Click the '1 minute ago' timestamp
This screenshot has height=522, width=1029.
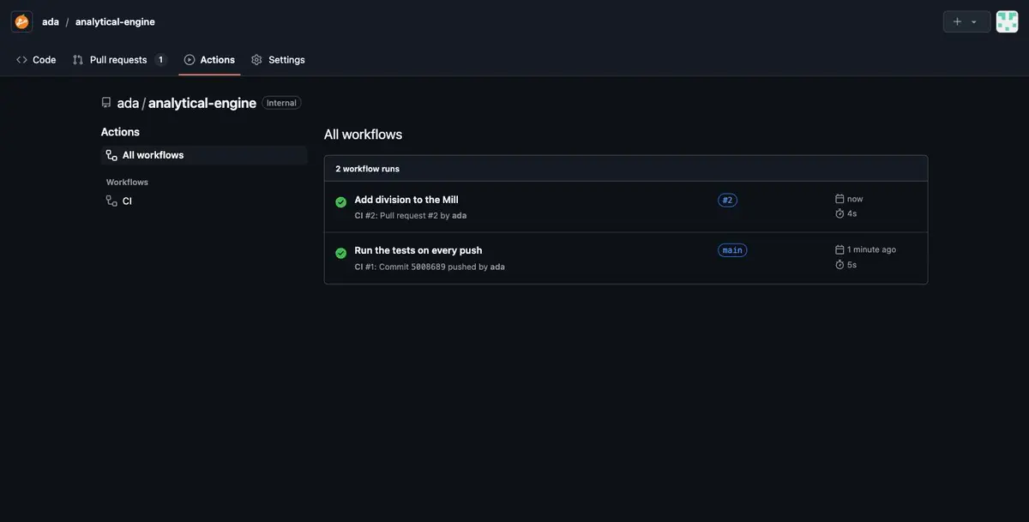pos(871,249)
